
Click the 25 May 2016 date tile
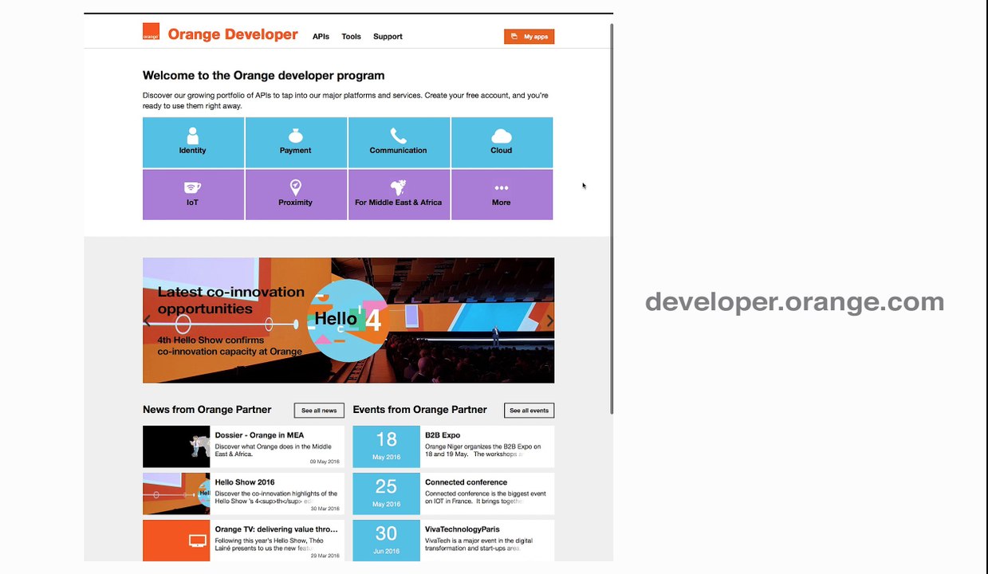coord(386,493)
